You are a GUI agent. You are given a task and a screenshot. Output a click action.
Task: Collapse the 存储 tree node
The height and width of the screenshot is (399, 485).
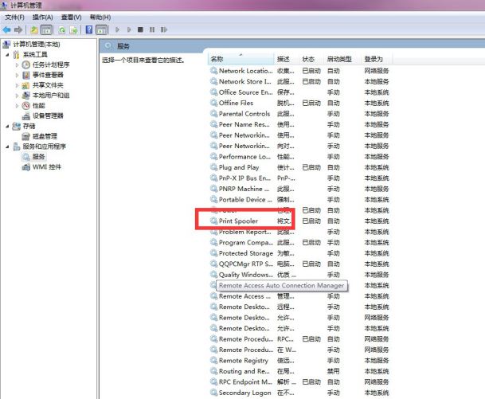[7, 126]
